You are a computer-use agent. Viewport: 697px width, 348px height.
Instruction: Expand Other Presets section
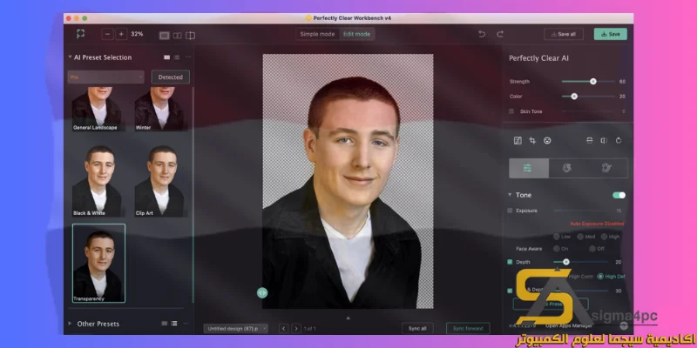70,324
